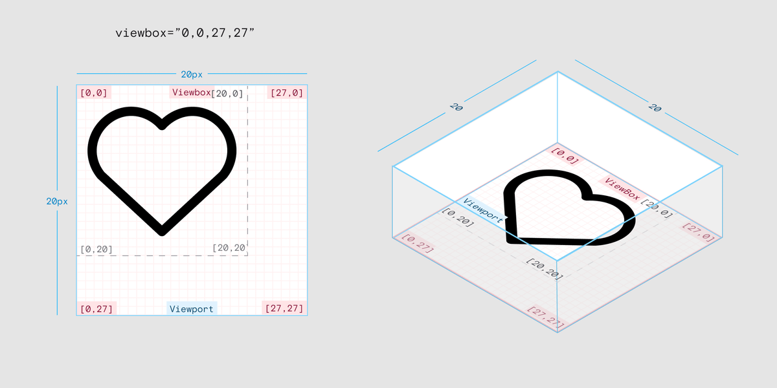The height and width of the screenshot is (388, 777).
Task: Select the ViewBox label in the isometric diagram
Action: (621, 188)
